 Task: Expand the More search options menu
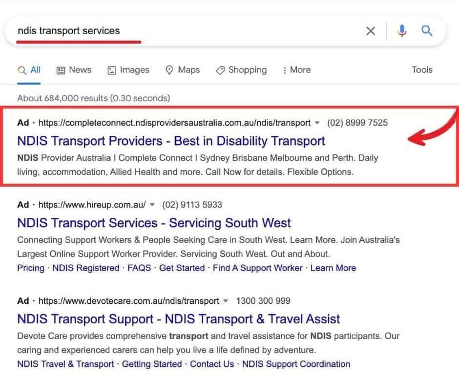coord(296,70)
